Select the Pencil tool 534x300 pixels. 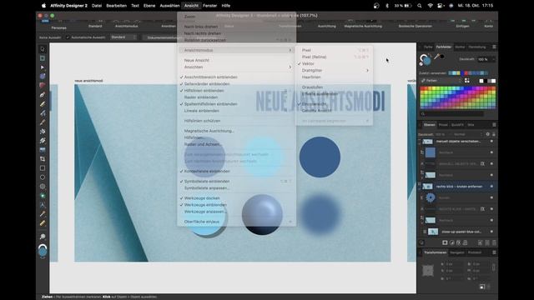click(43, 103)
